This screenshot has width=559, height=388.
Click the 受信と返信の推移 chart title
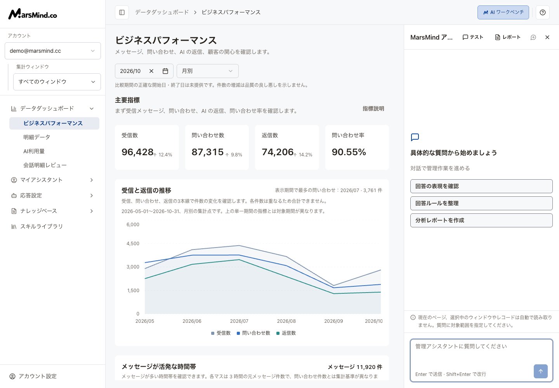point(146,191)
